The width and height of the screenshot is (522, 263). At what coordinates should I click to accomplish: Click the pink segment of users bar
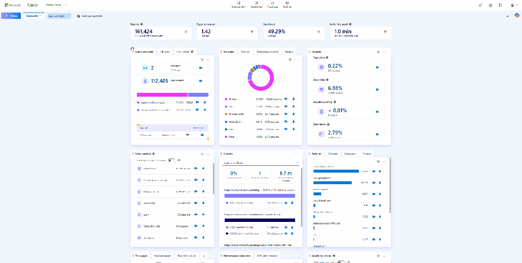pyautogui.click(x=162, y=95)
